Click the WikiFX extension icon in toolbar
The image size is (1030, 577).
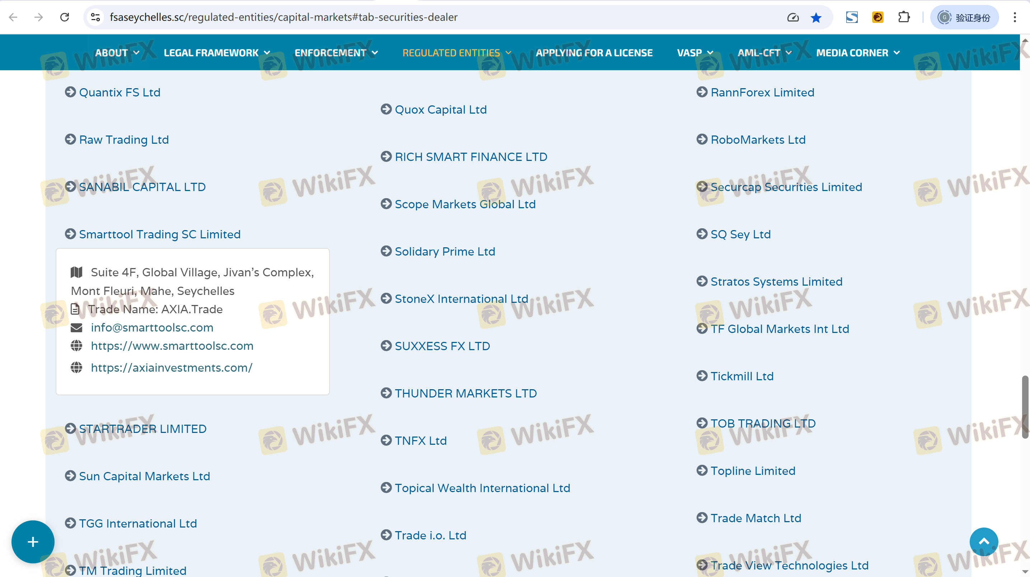coord(877,17)
